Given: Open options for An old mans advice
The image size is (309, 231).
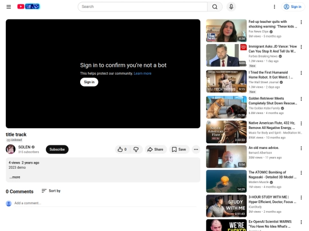Looking at the screenshot, I should click(301, 148).
